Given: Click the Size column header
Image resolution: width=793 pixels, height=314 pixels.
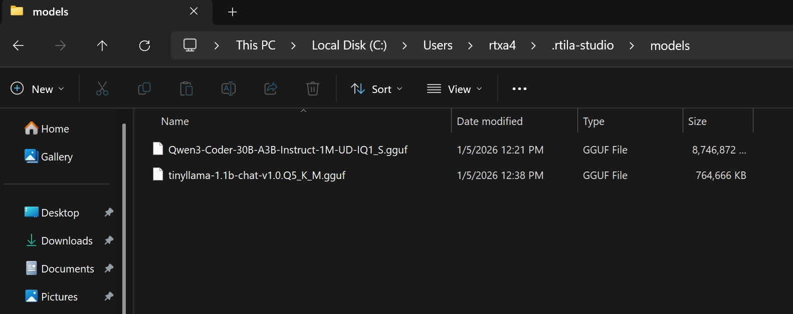Looking at the screenshot, I should point(697,121).
